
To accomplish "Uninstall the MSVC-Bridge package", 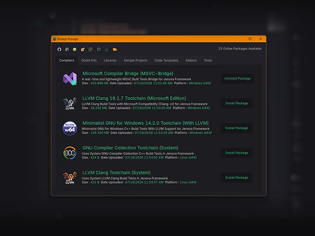I will [238, 79].
